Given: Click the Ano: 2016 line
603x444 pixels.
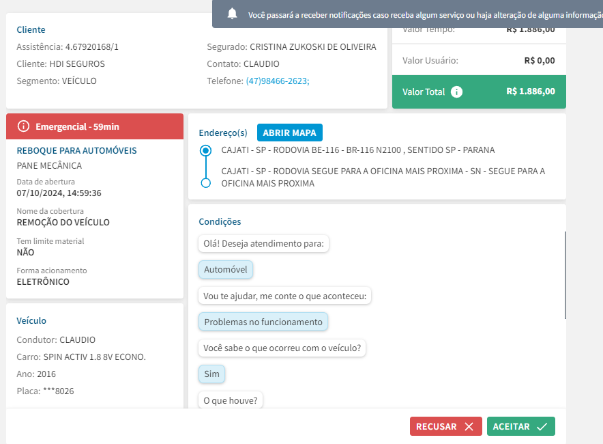Looking at the screenshot, I should [x=36, y=374].
